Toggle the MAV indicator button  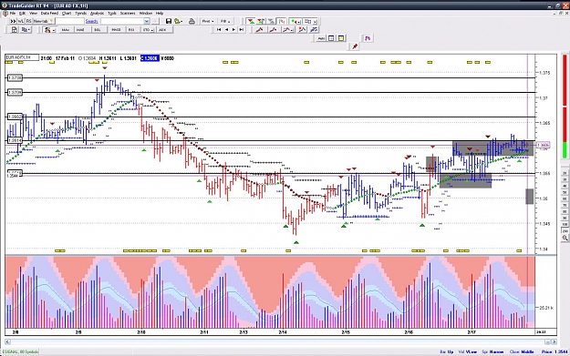[65, 30]
